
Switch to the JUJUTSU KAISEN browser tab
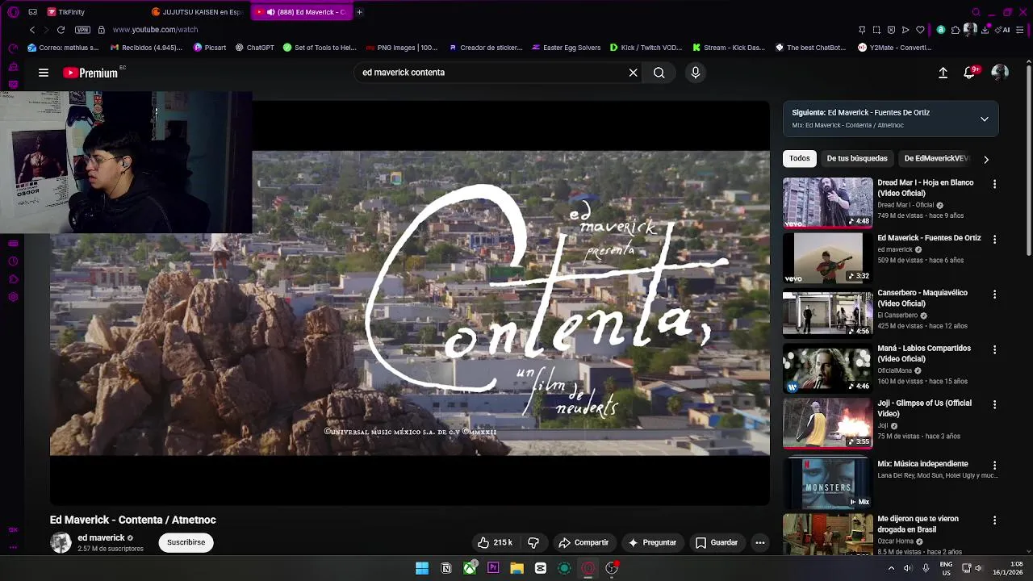[x=198, y=12]
